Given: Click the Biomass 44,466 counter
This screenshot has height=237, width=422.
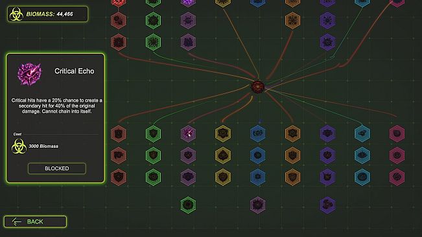Looking at the screenshot, I should (47, 14).
